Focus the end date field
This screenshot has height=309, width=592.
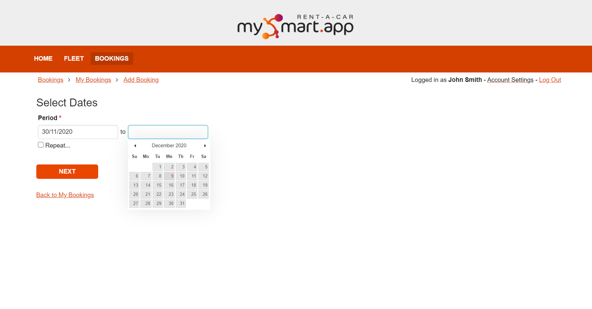[x=168, y=132]
